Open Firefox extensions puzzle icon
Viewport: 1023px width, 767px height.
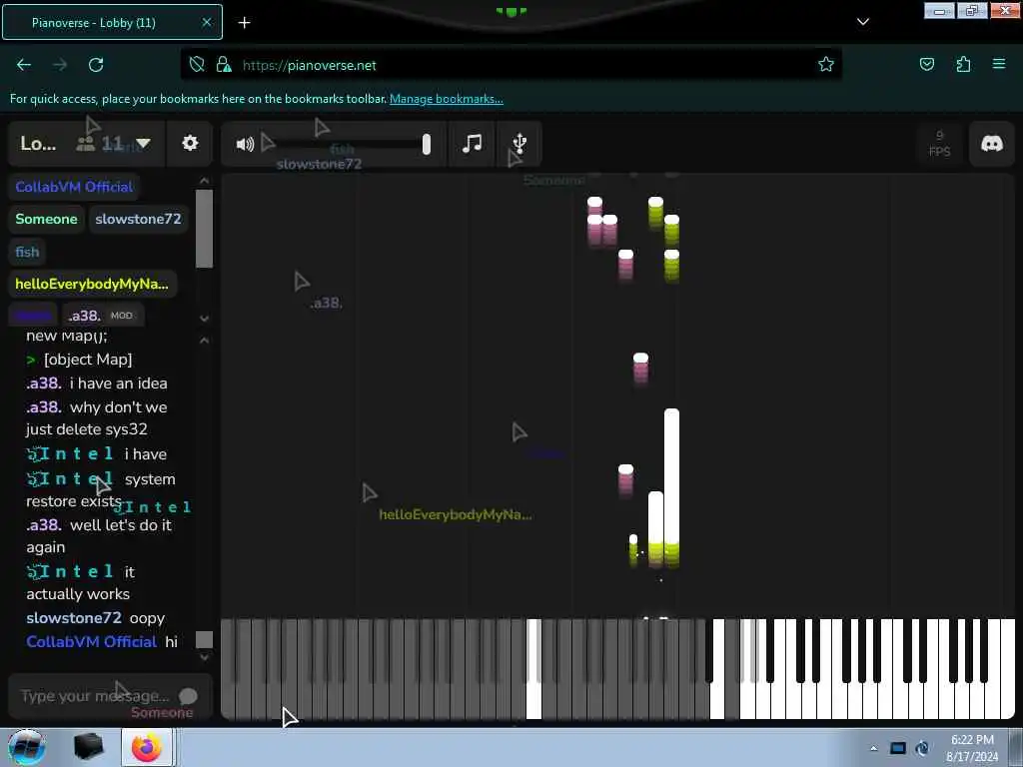point(963,65)
